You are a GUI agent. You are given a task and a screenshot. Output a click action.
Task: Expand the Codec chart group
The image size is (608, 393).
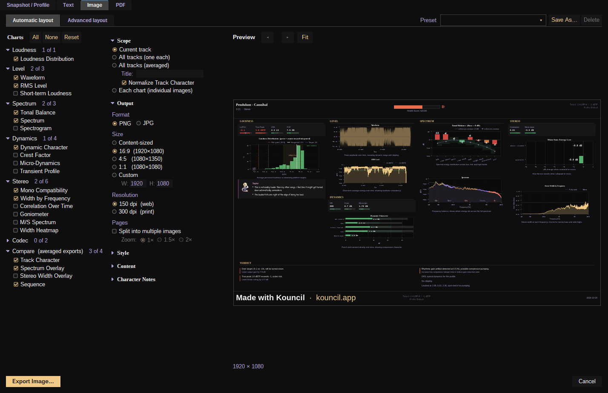(8, 241)
